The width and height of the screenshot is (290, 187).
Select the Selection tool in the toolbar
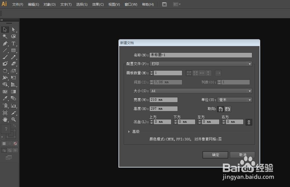point(4,30)
